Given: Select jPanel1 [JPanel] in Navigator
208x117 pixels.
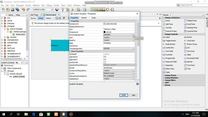Looking at the screenshot, I should (16, 74).
